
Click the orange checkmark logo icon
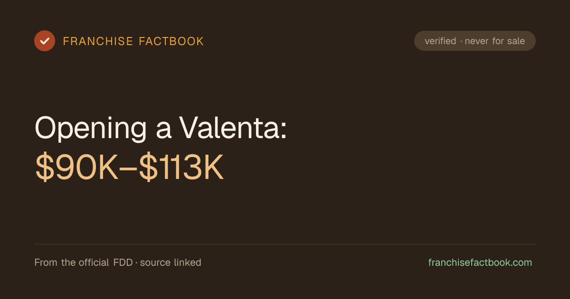pyautogui.click(x=45, y=41)
